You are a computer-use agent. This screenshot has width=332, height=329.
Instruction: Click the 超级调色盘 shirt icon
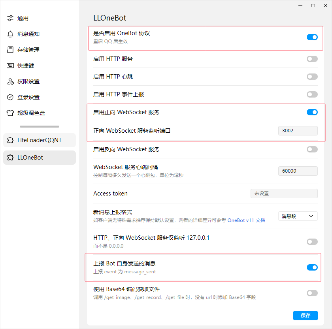click(x=10, y=113)
